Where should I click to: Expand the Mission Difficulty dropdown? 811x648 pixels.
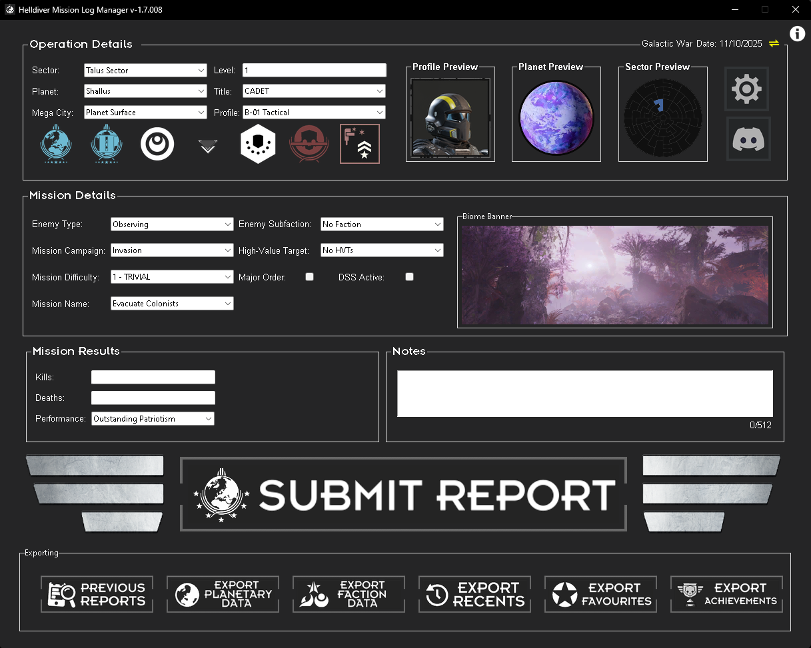coord(171,277)
